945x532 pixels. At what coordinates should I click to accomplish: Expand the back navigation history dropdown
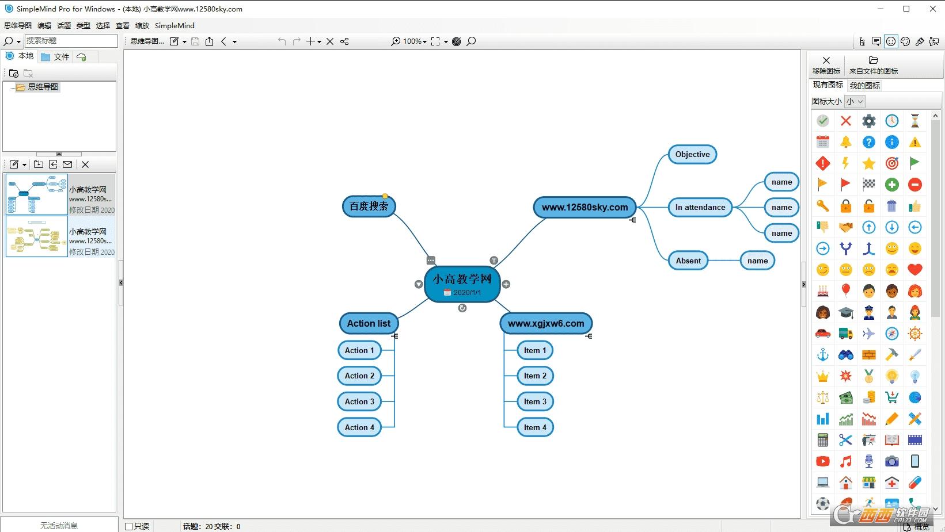click(x=234, y=41)
